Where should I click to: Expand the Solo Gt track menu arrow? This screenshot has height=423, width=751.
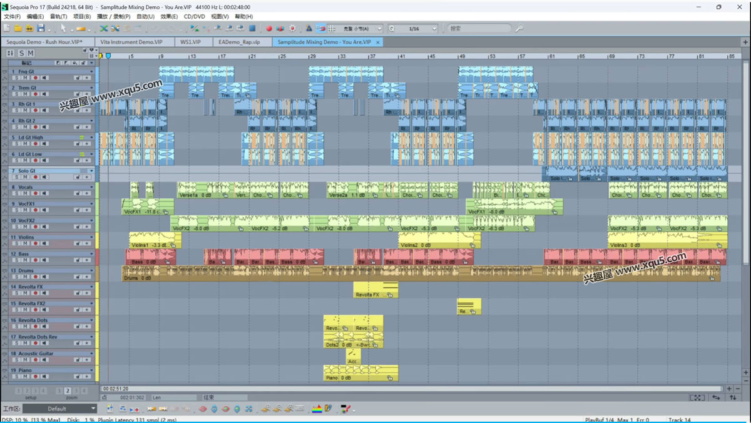point(91,171)
